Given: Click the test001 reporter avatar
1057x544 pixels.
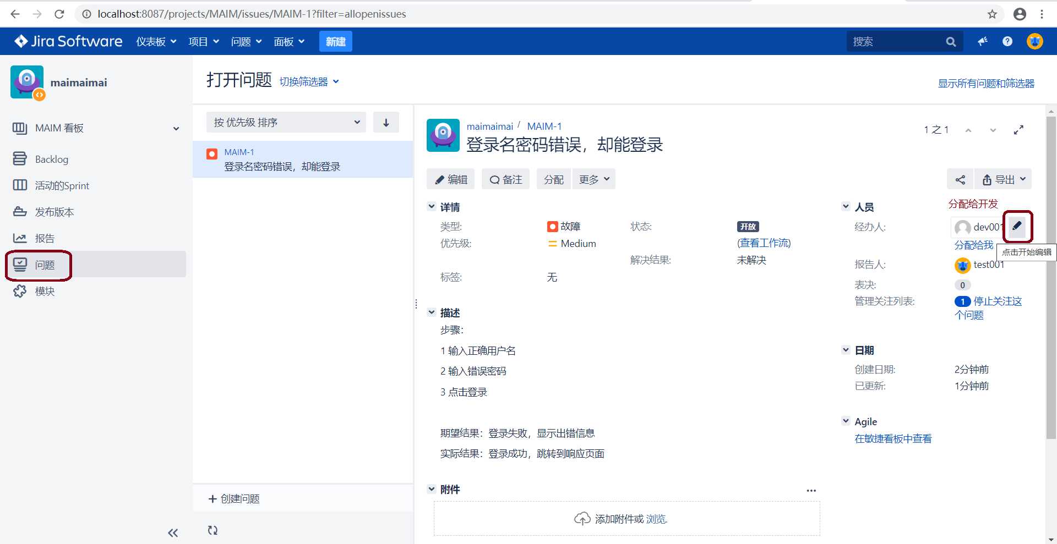Looking at the screenshot, I should (x=962, y=266).
